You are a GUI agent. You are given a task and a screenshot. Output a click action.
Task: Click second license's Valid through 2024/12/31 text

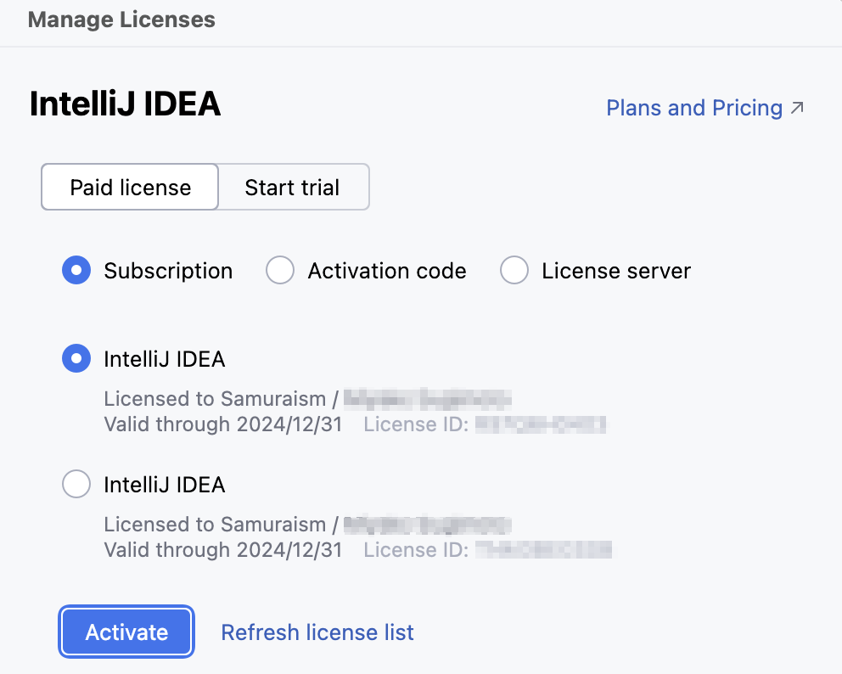coord(223,550)
